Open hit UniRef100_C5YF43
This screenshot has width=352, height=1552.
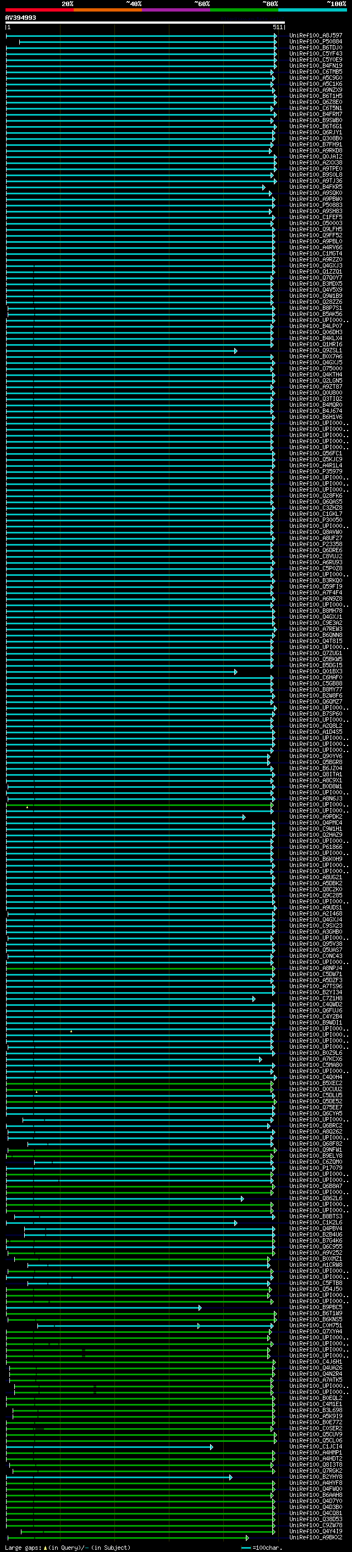point(316,53)
